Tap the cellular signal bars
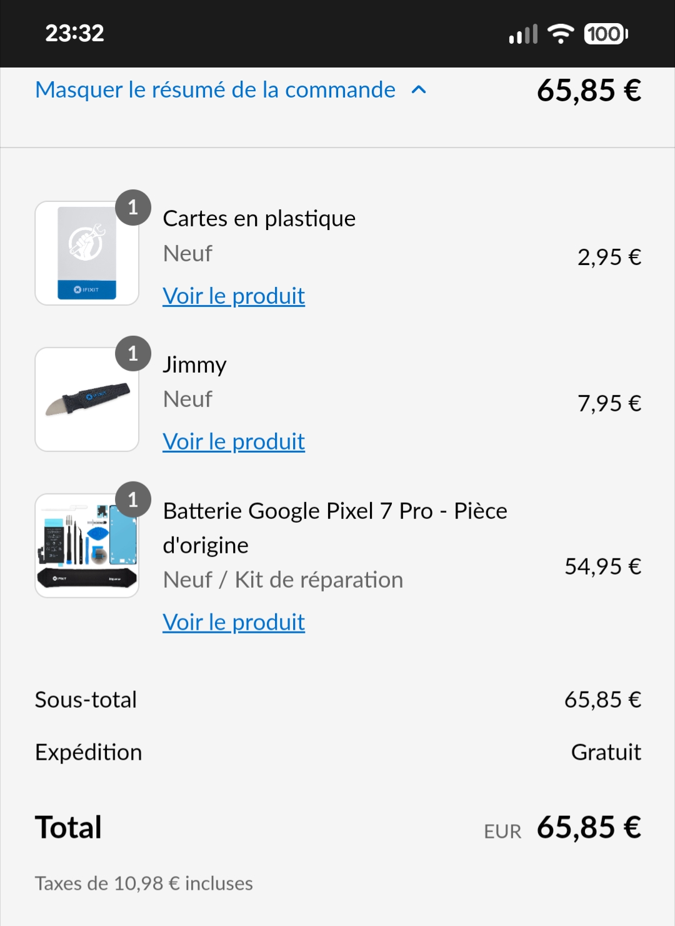The width and height of the screenshot is (675, 926). [x=523, y=34]
